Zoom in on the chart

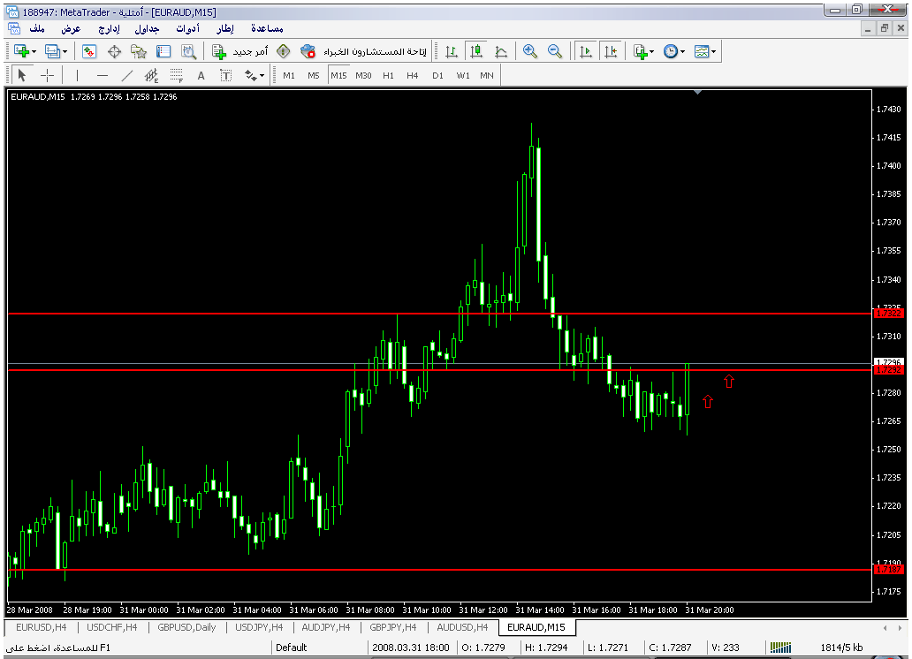point(530,52)
